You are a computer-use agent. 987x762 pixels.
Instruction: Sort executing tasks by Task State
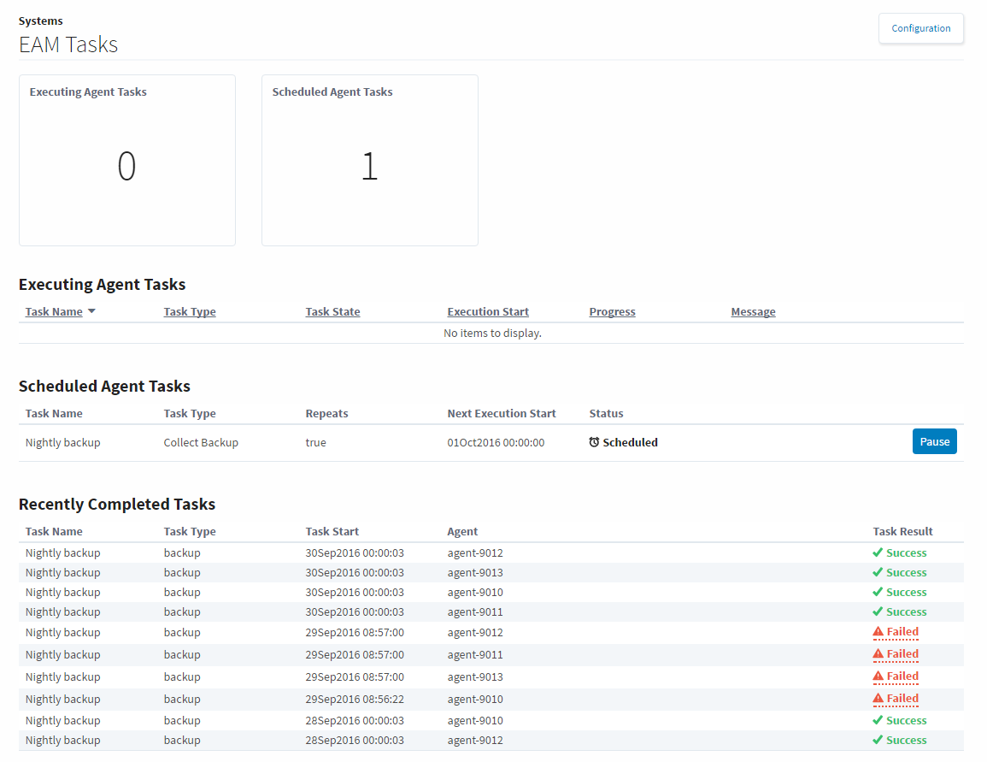(x=332, y=312)
